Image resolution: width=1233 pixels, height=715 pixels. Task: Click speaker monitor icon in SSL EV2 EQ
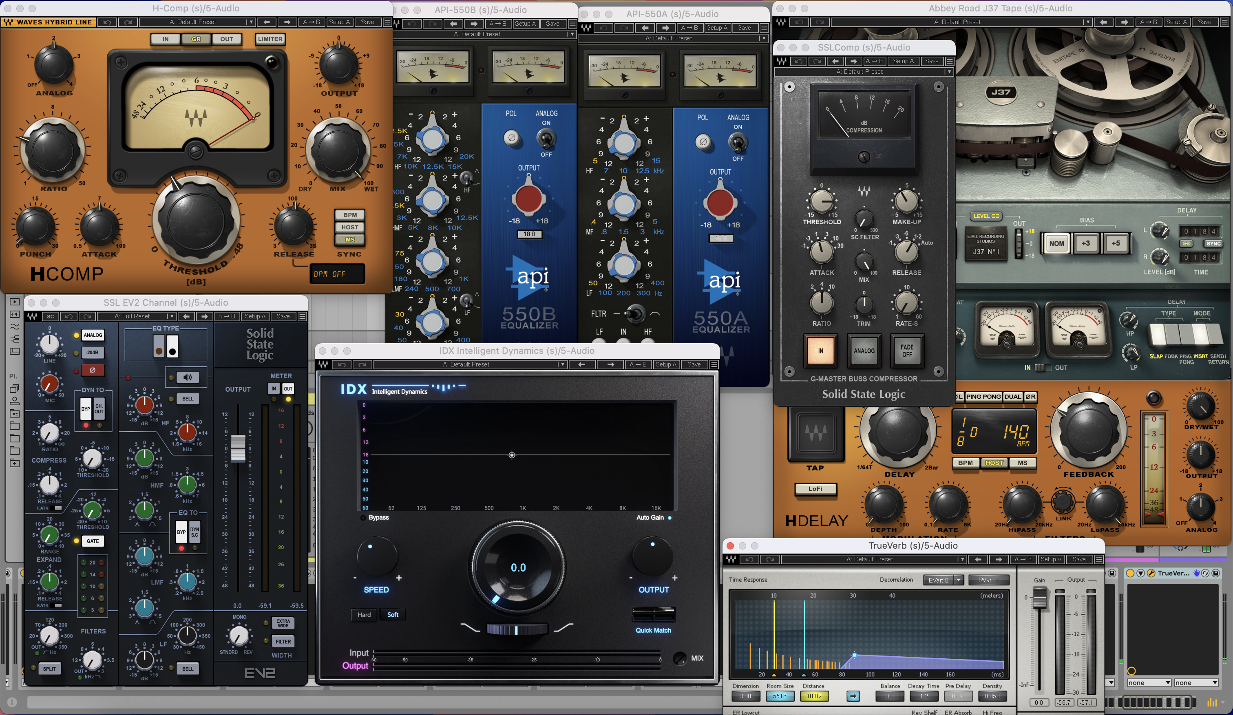point(188,377)
